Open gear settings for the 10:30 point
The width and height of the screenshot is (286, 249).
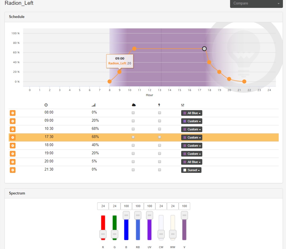pos(13,129)
